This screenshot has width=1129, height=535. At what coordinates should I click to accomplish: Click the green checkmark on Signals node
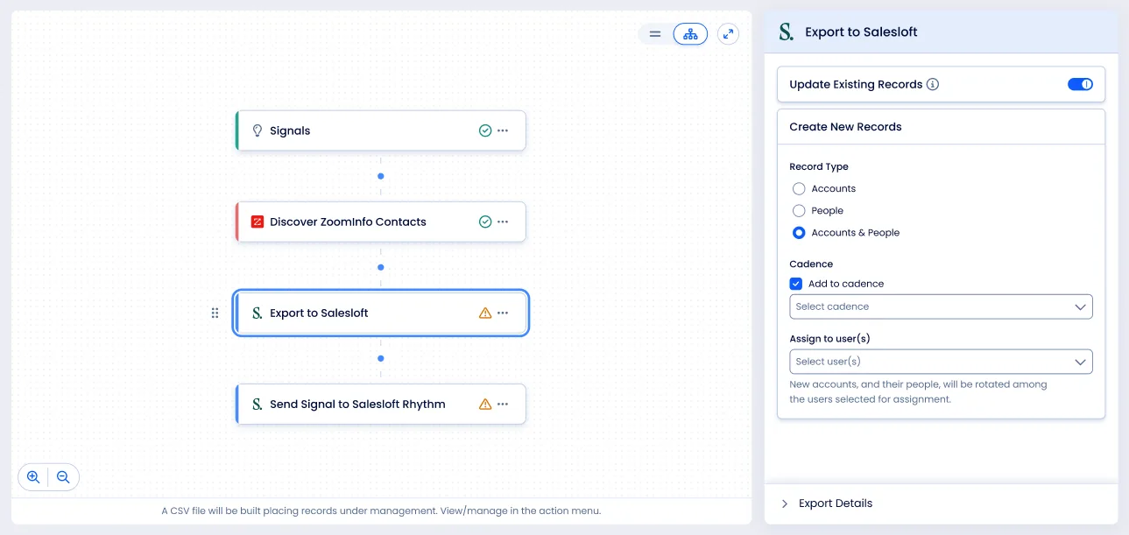(485, 130)
